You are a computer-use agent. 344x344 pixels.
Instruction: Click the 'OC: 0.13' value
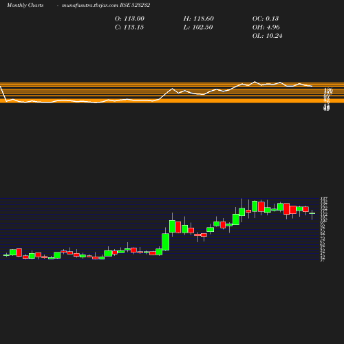pyautogui.click(x=266, y=19)
